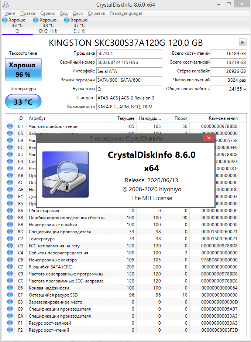Viewport: 251px width, 342px height.
Task: Click status icon for attribute BB
Action: [10, 224]
